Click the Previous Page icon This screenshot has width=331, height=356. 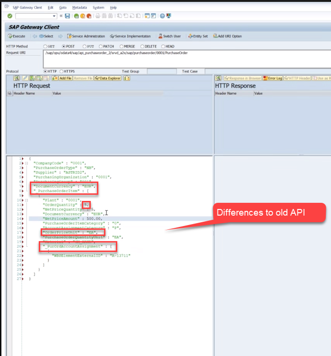click(x=126, y=16)
